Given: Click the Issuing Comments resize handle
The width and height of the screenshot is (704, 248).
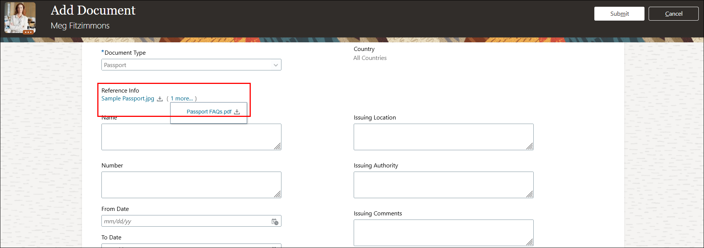Looking at the screenshot, I should point(530,242).
